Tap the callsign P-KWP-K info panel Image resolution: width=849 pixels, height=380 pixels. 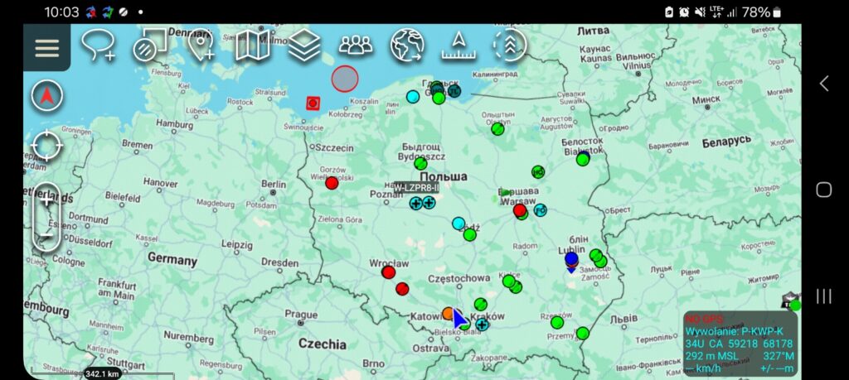click(739, 343)
